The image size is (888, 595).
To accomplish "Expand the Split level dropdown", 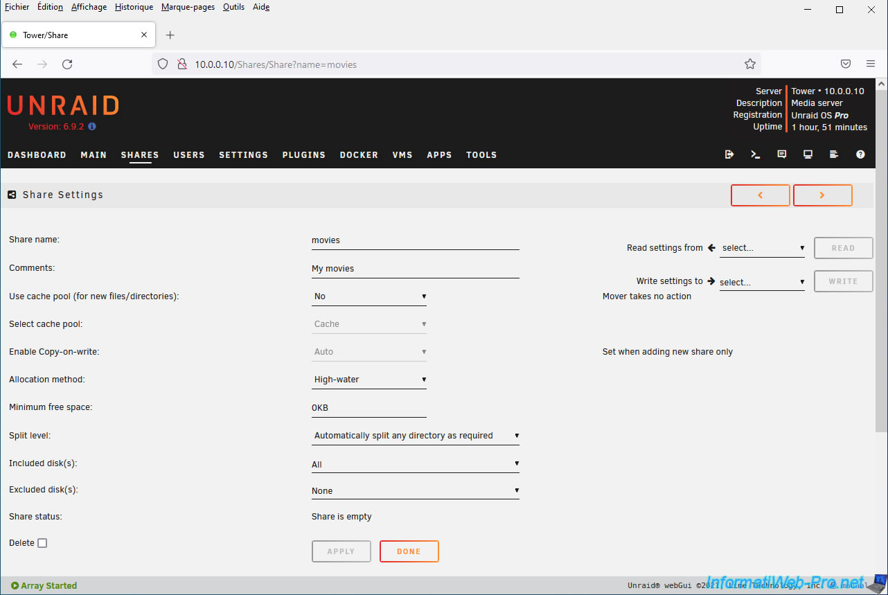I will pos(415,436).
